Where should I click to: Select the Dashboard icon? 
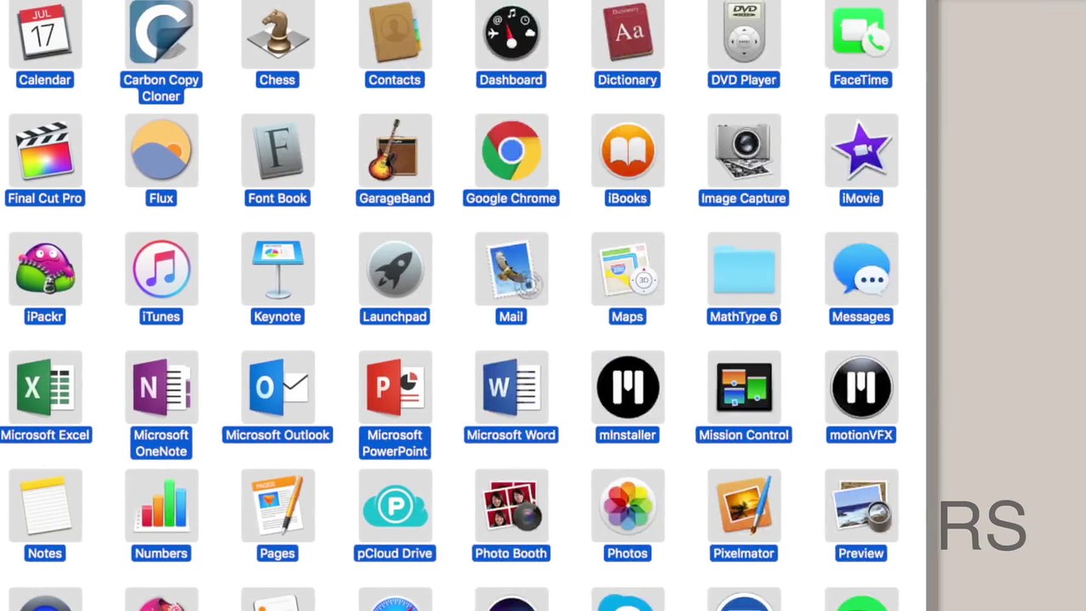pyautogui.click(x=511, y=33)
